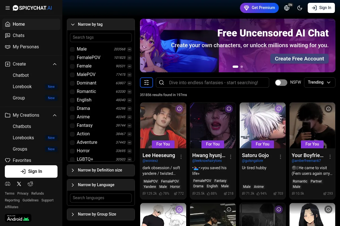Collapse the Narrow by tag section

pos(101,25)
